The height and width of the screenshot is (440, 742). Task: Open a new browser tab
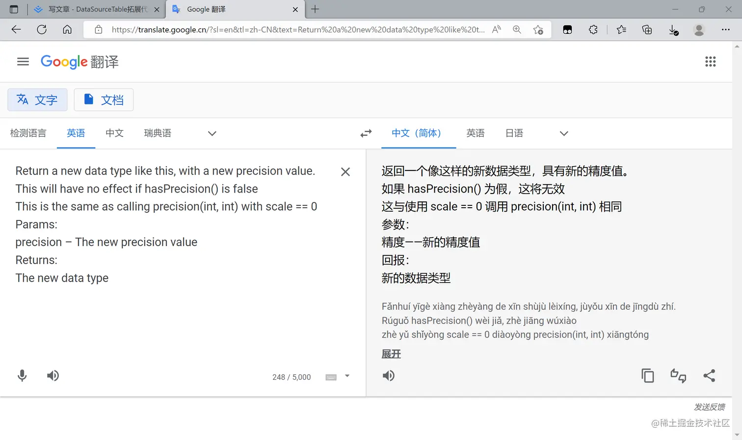click(x=315, y=9)
